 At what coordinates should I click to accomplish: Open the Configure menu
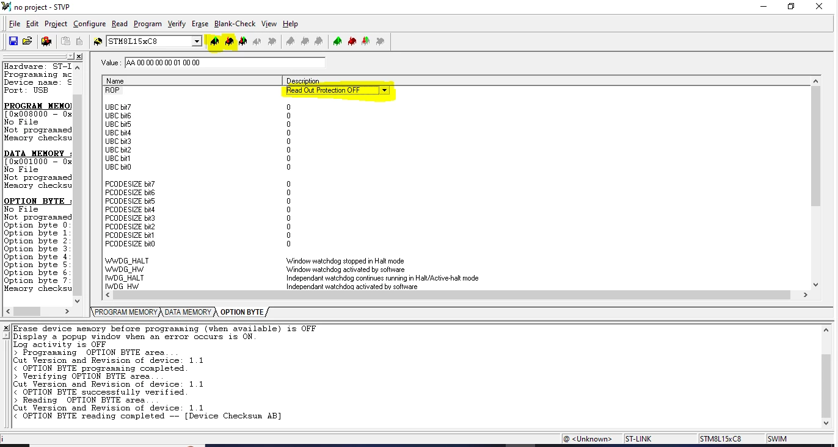[89, 24]
